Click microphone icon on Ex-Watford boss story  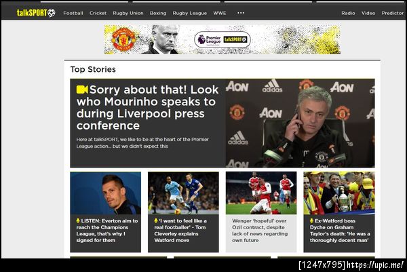(x=311, y=220)
